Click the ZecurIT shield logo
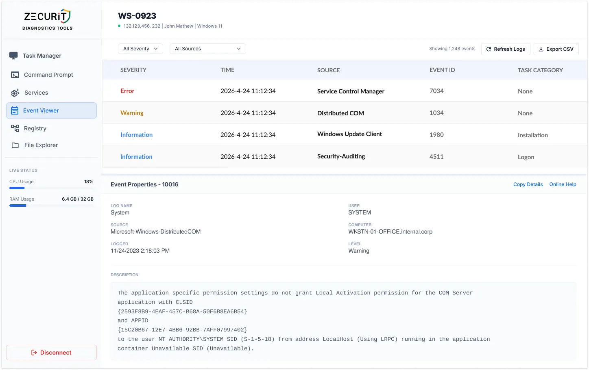Viewport: 589px width, 370px height. click(x=66, y=15)
